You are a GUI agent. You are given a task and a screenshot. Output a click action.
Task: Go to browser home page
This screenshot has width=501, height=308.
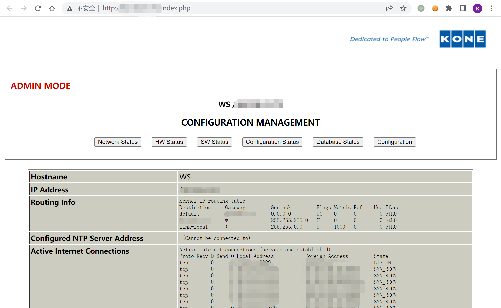click(x=52, y=8)
